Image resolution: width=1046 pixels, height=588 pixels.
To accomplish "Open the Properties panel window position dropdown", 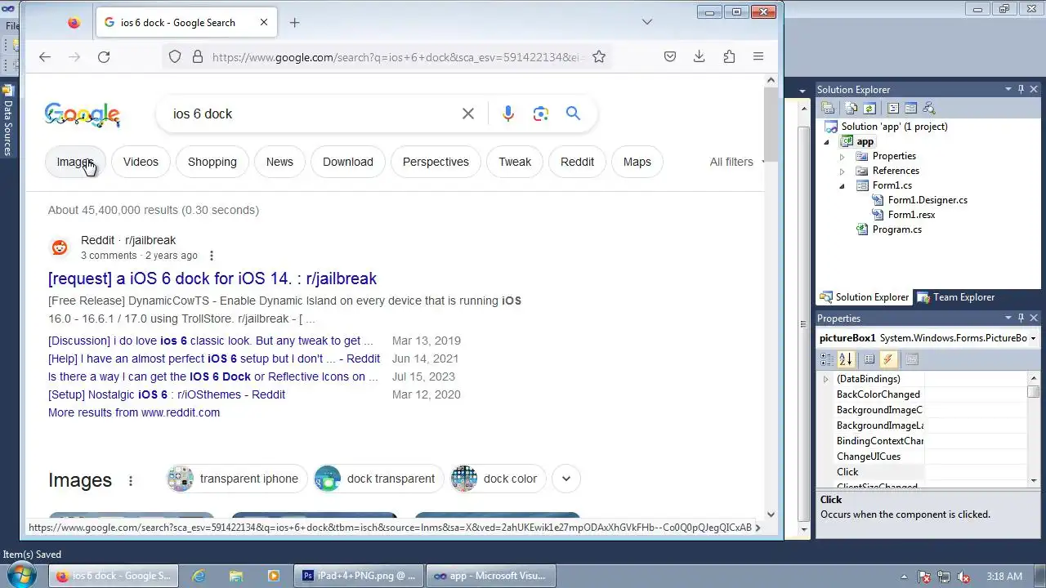I will coord(1008,318).
